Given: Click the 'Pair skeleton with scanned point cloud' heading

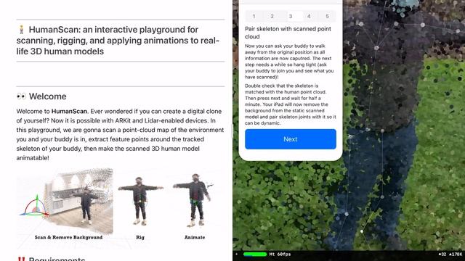Looking at the screenshot, I should point(288,33).
